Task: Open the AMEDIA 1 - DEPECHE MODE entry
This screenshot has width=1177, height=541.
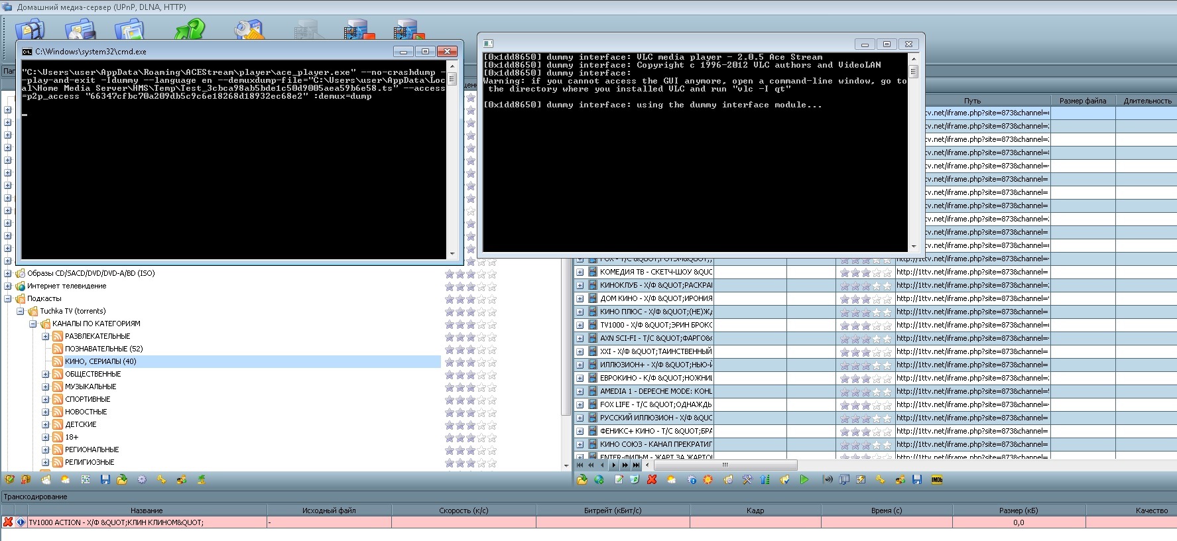Action: pos(655,391)
